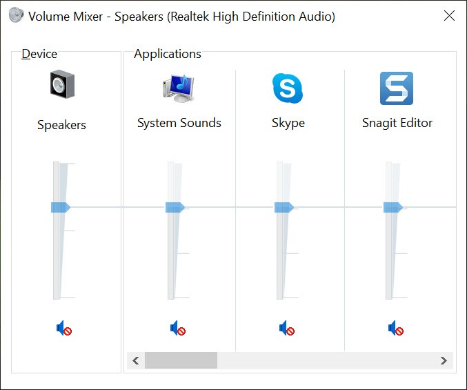Image resolution: width=467 pixels, height=390 pixels.
Task: Click the Skype volume slider handle
Action: pos(284,207)
